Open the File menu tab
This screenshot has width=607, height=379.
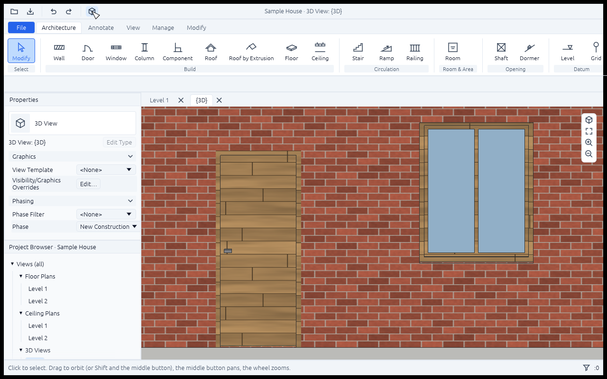pyautogui.click(x=21, y=27)
